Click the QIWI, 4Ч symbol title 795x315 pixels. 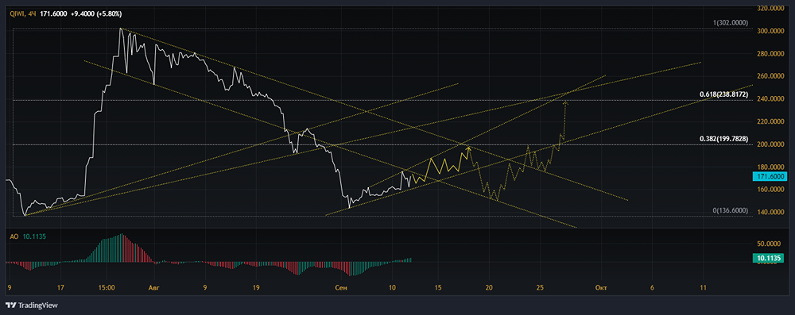[22, 14]
